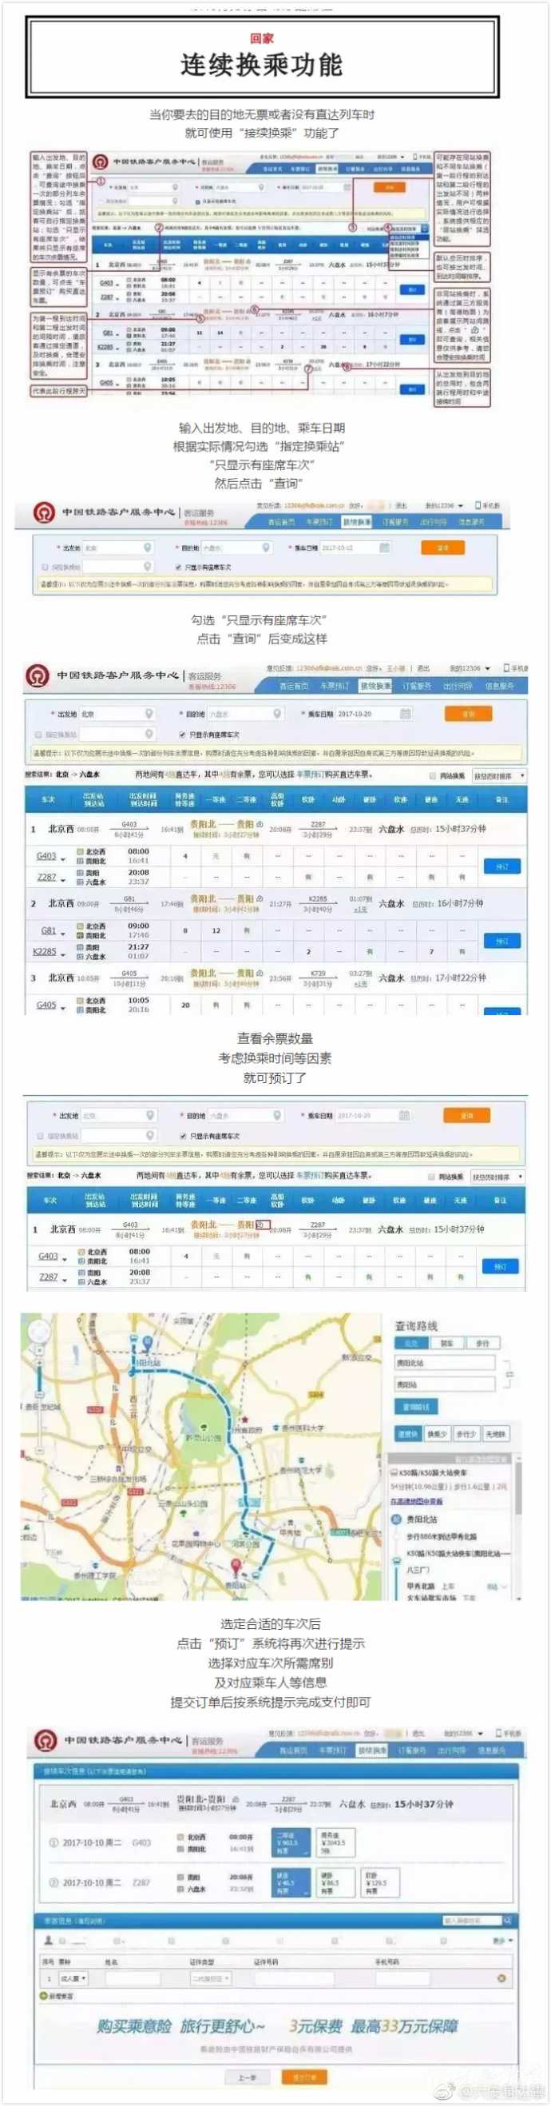Click the blue start pin at 贵阳北站 on map

147,1343
